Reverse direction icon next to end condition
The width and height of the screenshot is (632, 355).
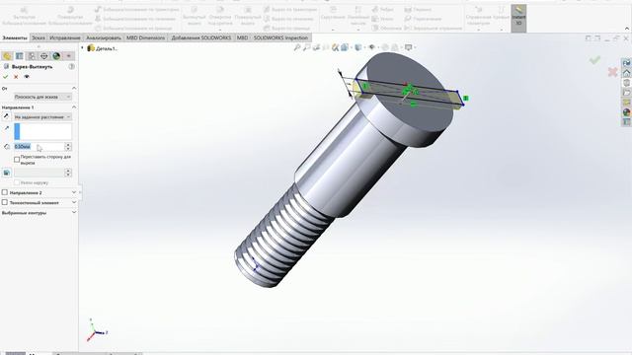[6, 116]
